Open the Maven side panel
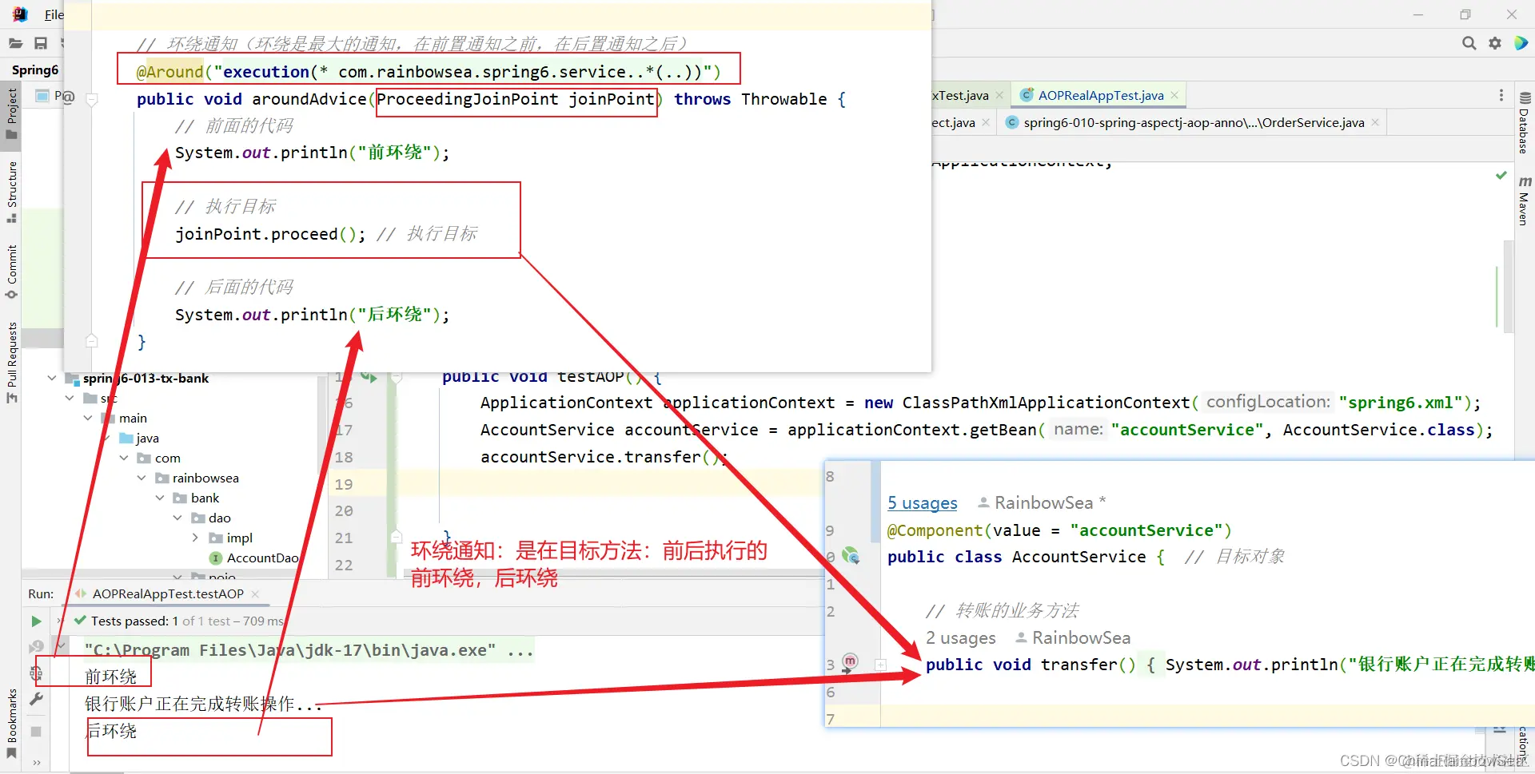 tap(1524, 200)
